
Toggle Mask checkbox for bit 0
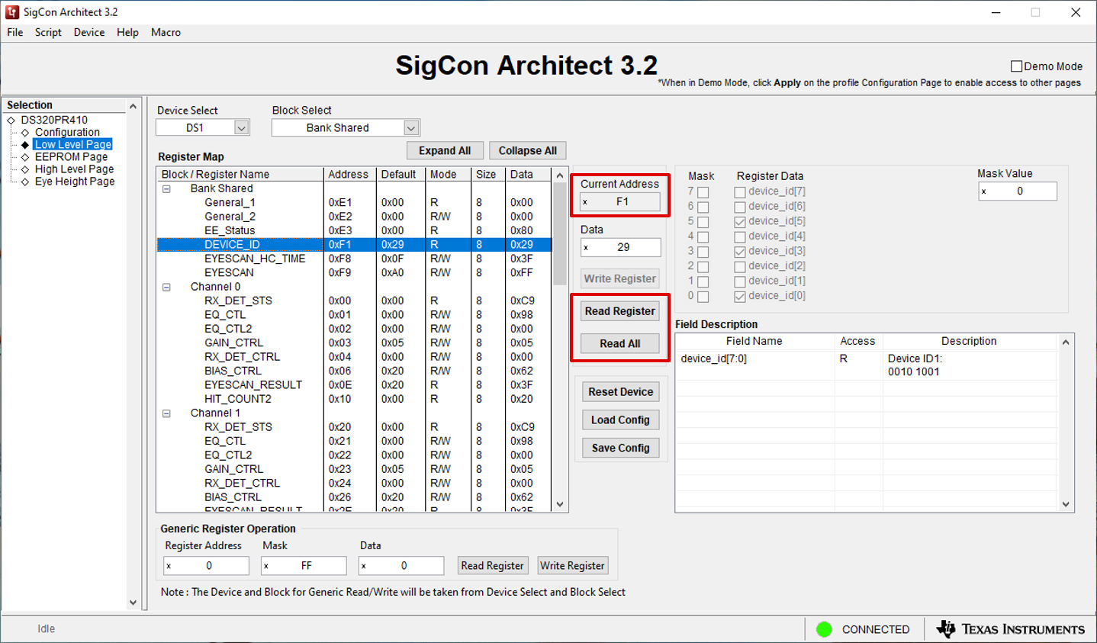pos(703,297)
